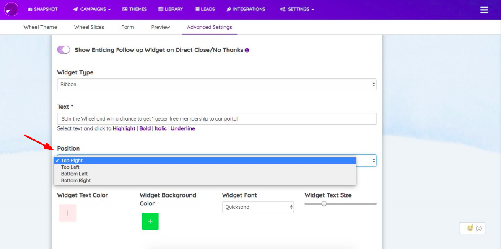Click the Bold formatting link
This screenshot has height=249, width=501.
tap(145, 128)
